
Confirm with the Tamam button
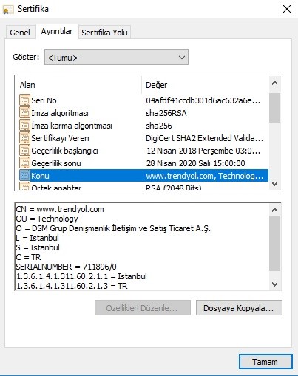pyautogui.click(x=265, y=362)
